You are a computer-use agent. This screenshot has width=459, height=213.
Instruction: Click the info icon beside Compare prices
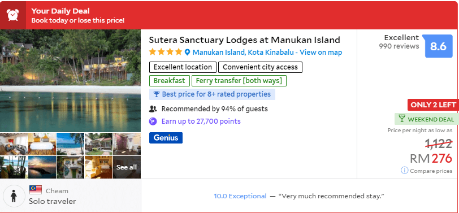pyautogui.click(x=404, y=170)
